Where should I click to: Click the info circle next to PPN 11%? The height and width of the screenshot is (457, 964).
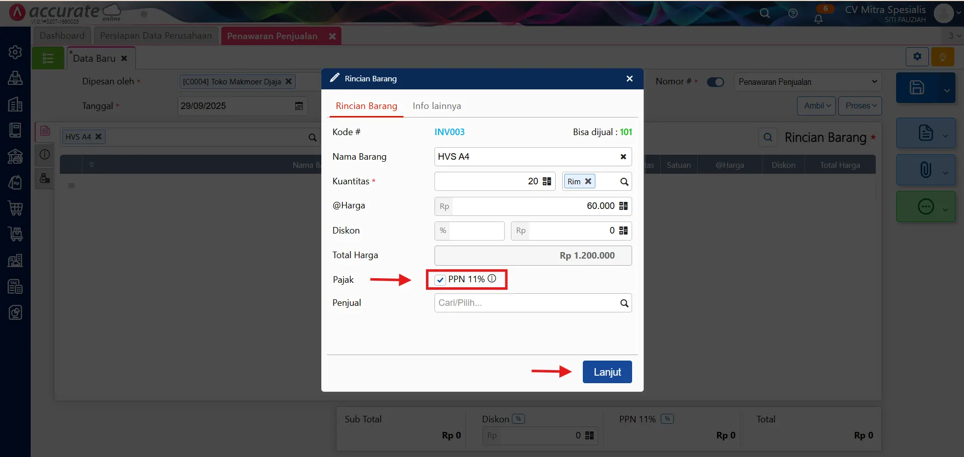(492, 279)
